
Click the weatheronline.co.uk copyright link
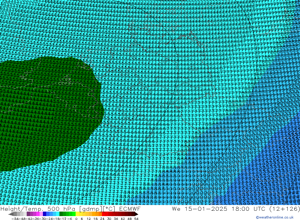274,217
